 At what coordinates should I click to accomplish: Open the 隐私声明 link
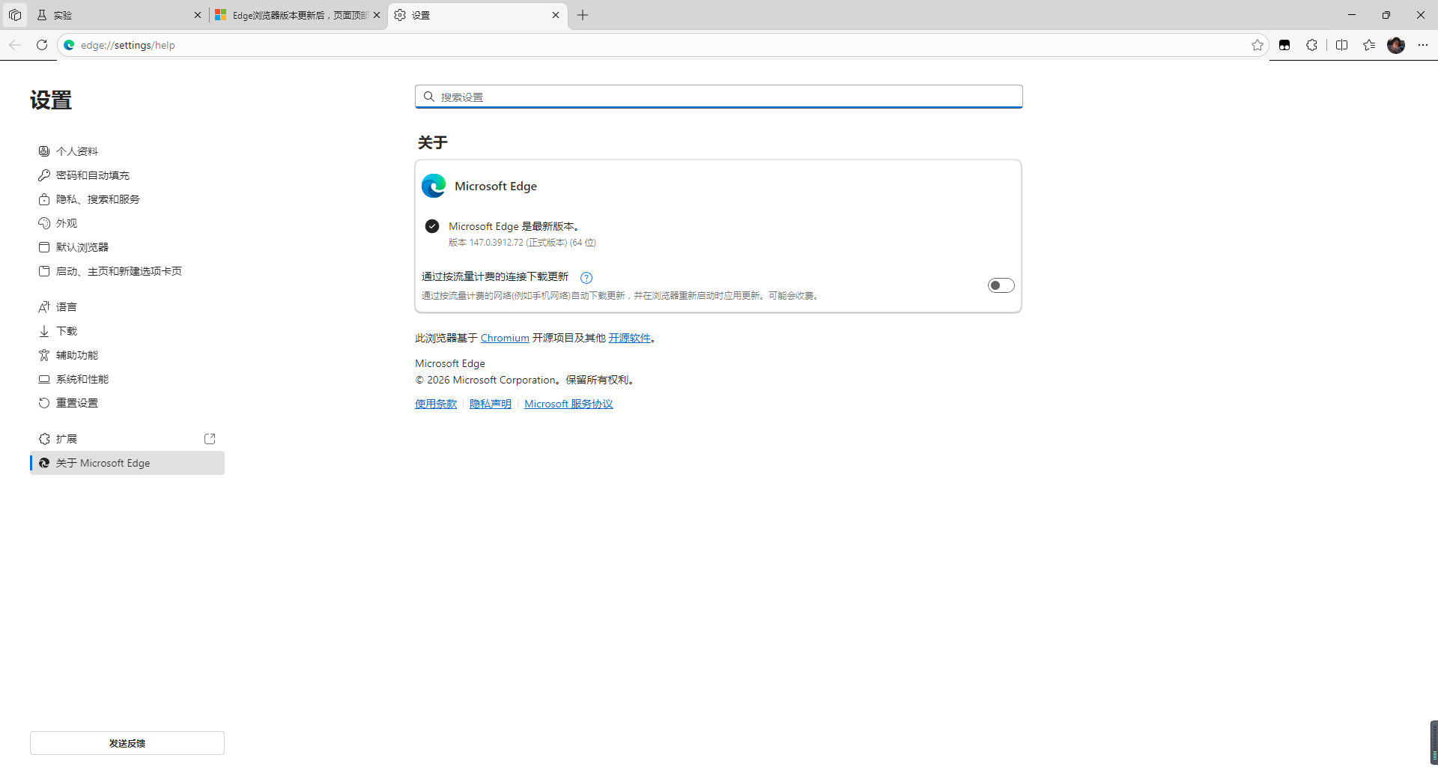point(491,404)
